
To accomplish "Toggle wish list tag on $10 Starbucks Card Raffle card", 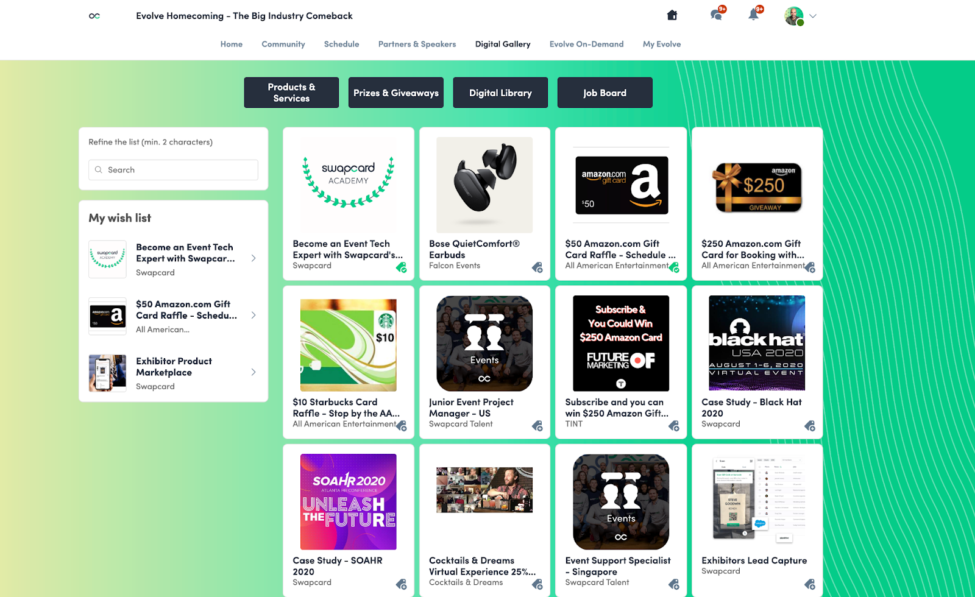I will click(x=401, y=426).
